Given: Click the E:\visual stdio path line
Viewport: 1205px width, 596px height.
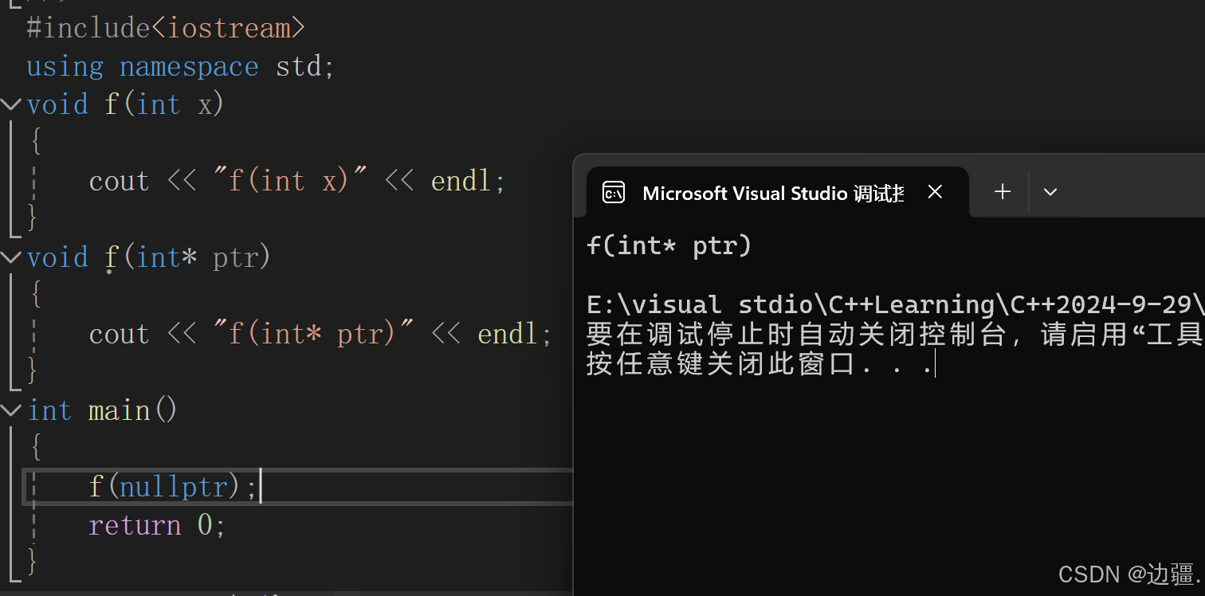Looking at the screenshot, I should [x=896, y=304].
